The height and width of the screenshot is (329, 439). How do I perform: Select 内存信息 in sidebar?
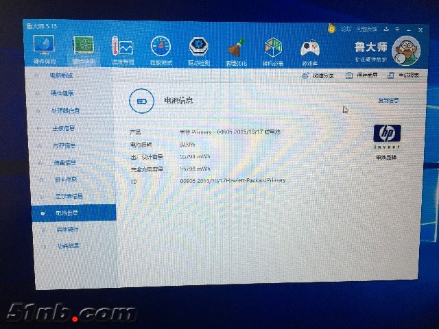[x=64, y=146]
